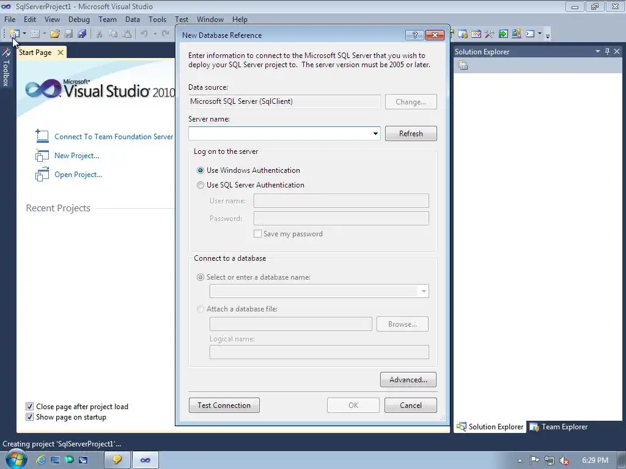Click the OK button in the dialog

[x=353, y=405]
